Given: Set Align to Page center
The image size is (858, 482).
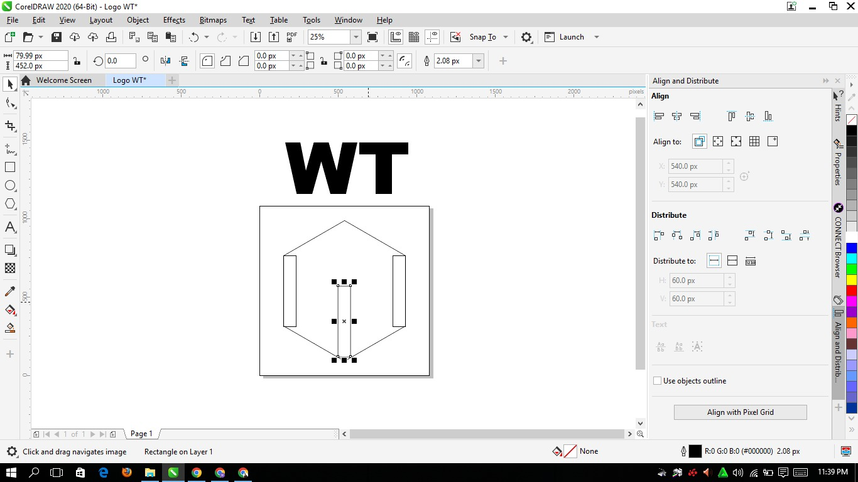Looking at the screenshot, I should 736,142.
